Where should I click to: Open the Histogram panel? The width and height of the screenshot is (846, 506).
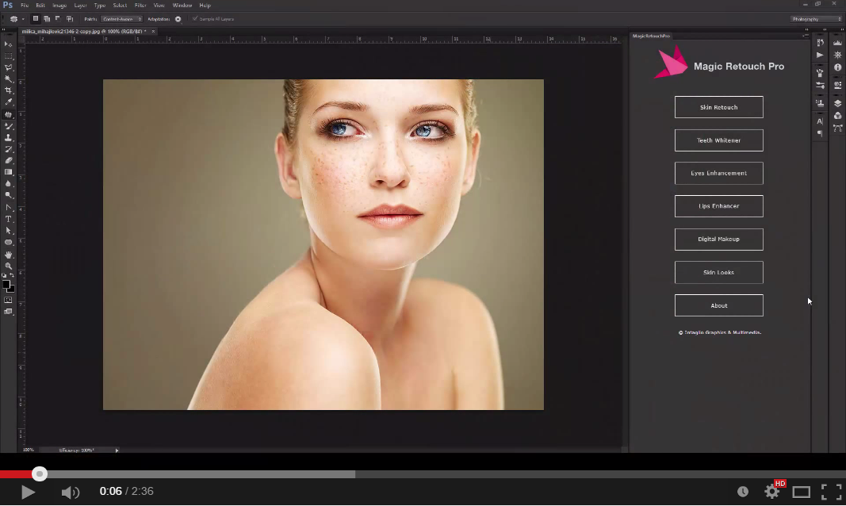pos(838,43)
